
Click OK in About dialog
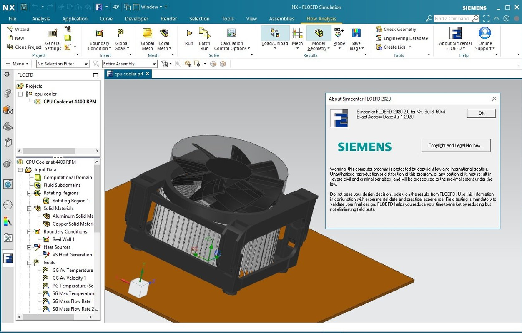point(481,113)
